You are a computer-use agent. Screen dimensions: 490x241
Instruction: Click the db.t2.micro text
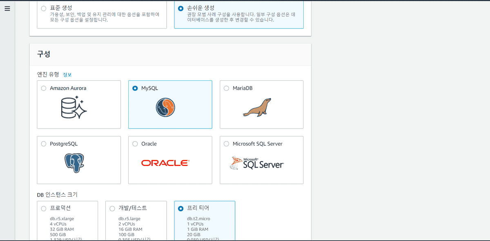coord(198,219)
